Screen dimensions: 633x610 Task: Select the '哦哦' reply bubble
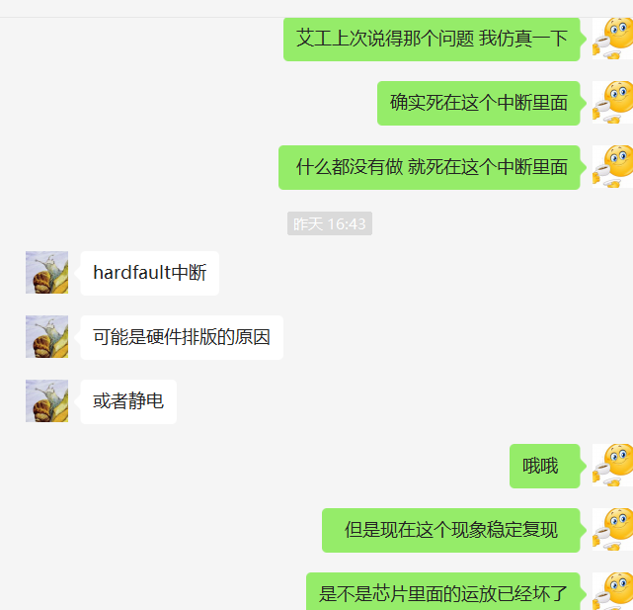click(545, 466)
